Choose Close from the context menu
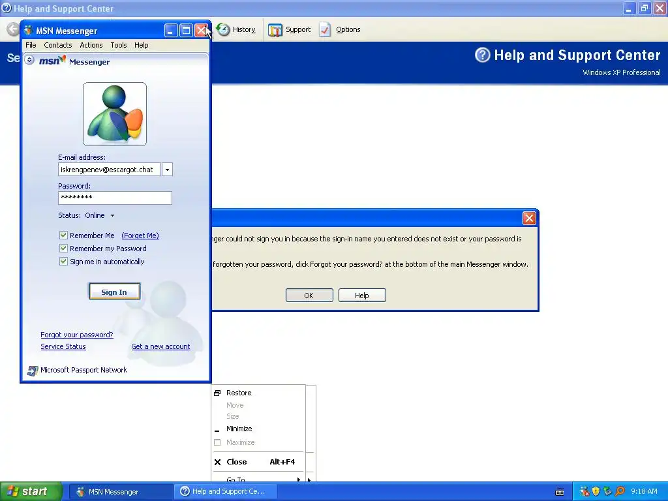 pyautogui.click(x=258, y=462)
